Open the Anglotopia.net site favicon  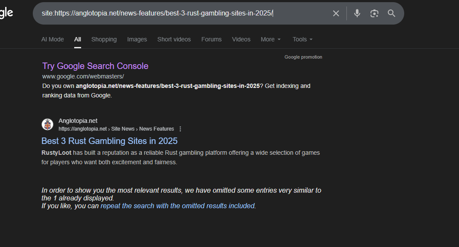coord(47,125)
